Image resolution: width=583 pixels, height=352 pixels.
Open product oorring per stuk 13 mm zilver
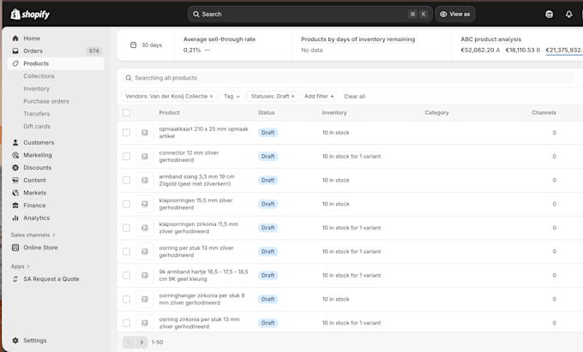[196, 252]
